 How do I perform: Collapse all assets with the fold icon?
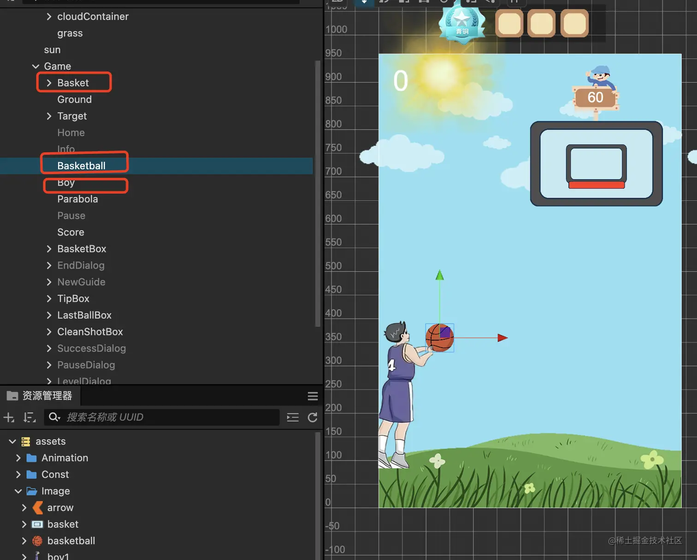point(293,418)
